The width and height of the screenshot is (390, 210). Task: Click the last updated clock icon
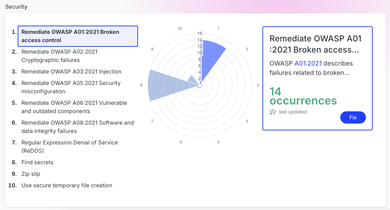tap(272, 112)
